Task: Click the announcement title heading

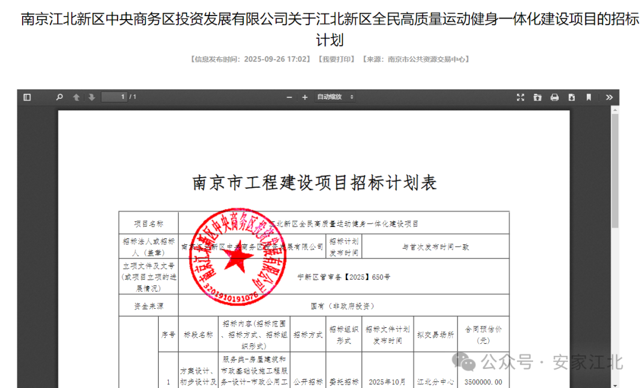Action: point(322,27)
